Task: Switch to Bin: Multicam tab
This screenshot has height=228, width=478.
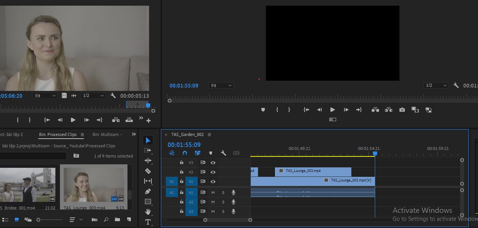Action: point(107,134)
